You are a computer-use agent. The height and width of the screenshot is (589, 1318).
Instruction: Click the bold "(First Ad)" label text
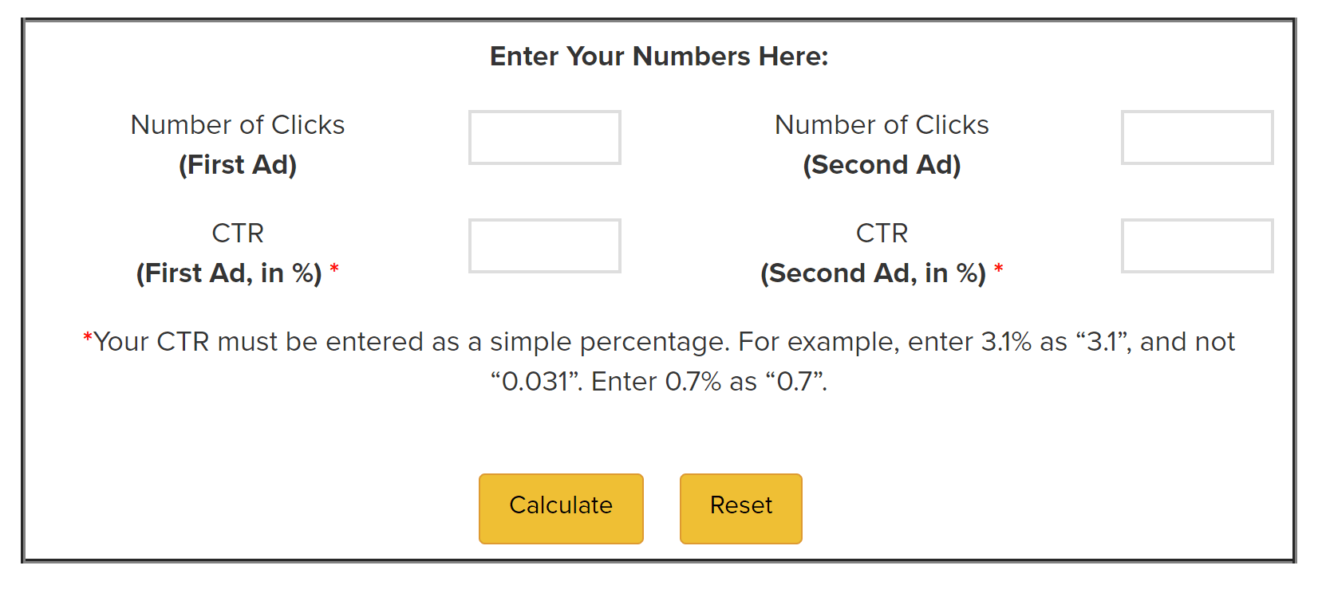point(238,165)
